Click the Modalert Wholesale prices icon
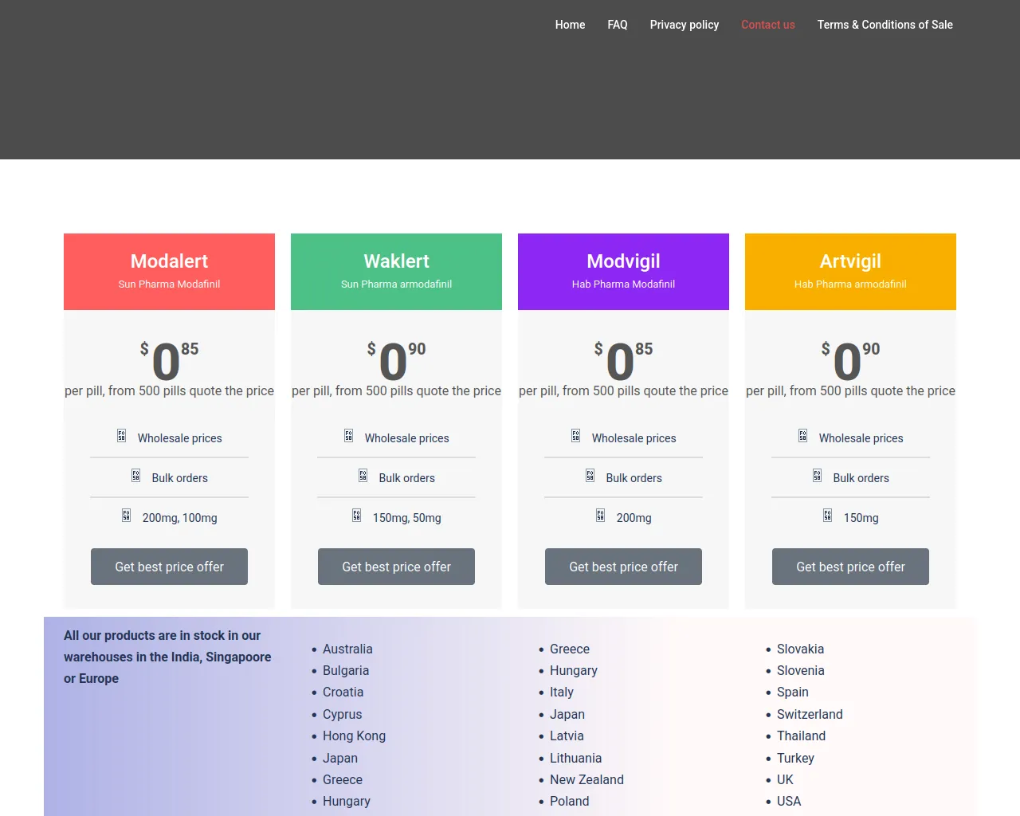1020x816 pixels. (121, 436)
